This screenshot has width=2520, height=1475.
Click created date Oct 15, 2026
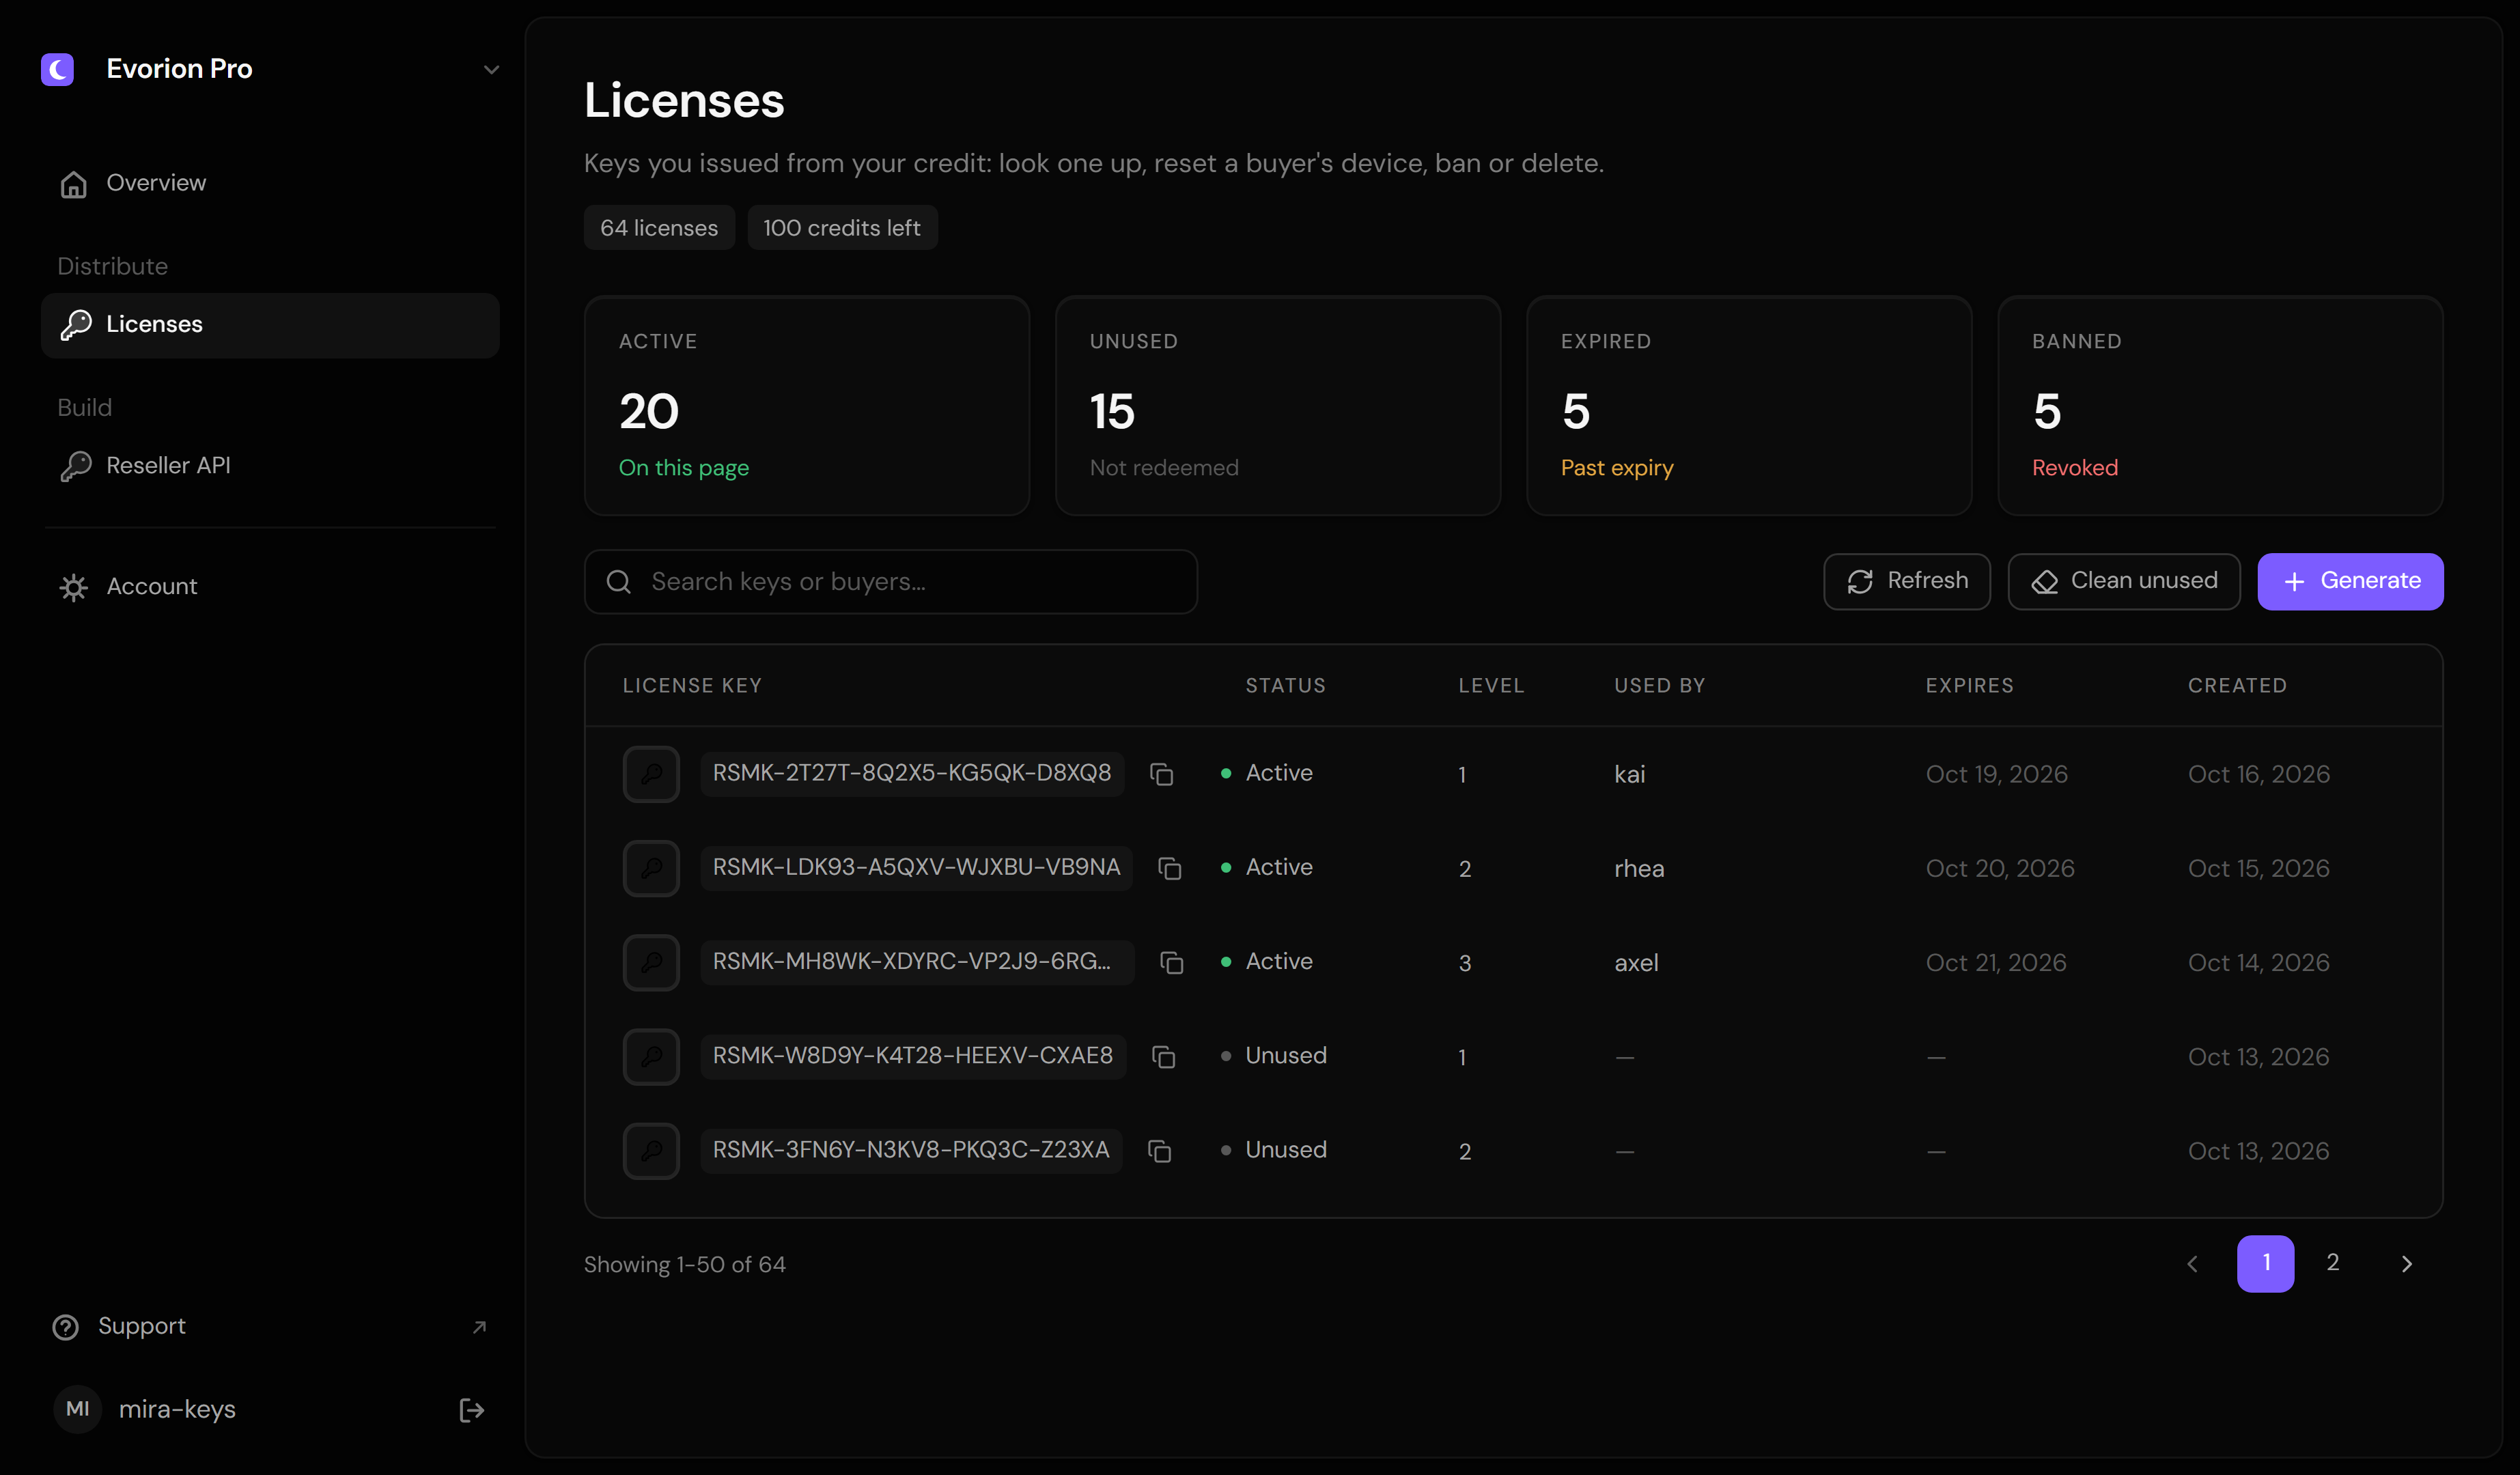click(2258, 869)
